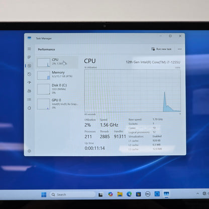Click the Memory mini graph thumbnail

tap(44, 75)
